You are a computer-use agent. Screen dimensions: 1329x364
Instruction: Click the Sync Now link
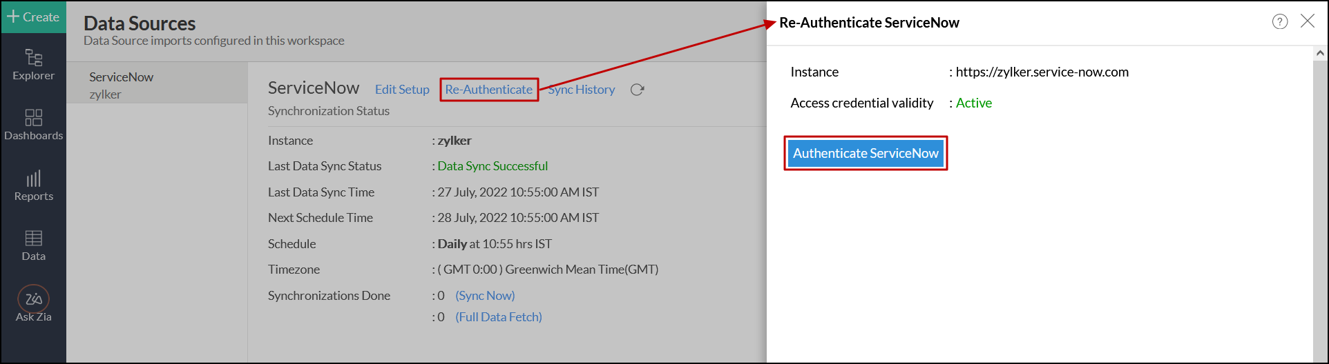pyautogui.click(x=485, y=296)
